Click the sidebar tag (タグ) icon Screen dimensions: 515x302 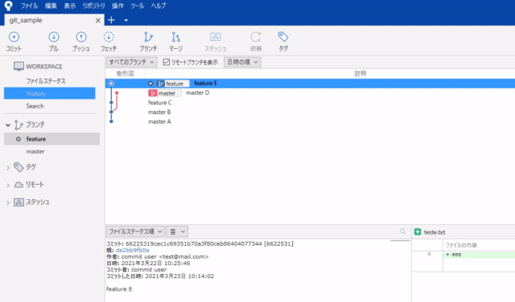coord(19,167)
